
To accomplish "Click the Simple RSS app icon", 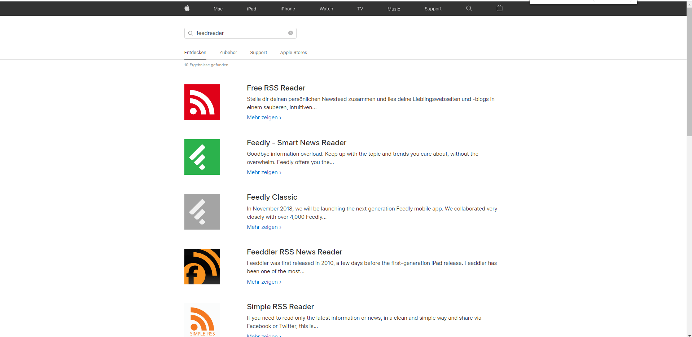I will click(202, 320).
